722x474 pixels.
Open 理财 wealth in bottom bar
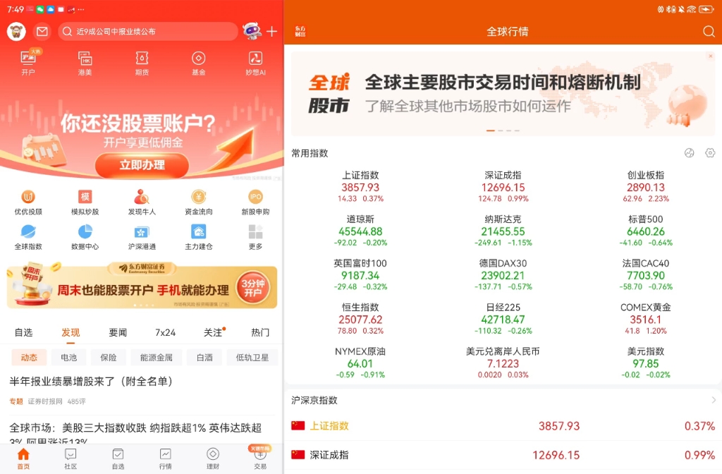(213, 458)
